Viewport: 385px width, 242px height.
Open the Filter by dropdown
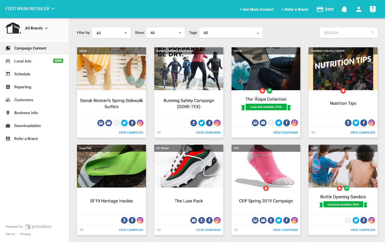coord(111,33)
